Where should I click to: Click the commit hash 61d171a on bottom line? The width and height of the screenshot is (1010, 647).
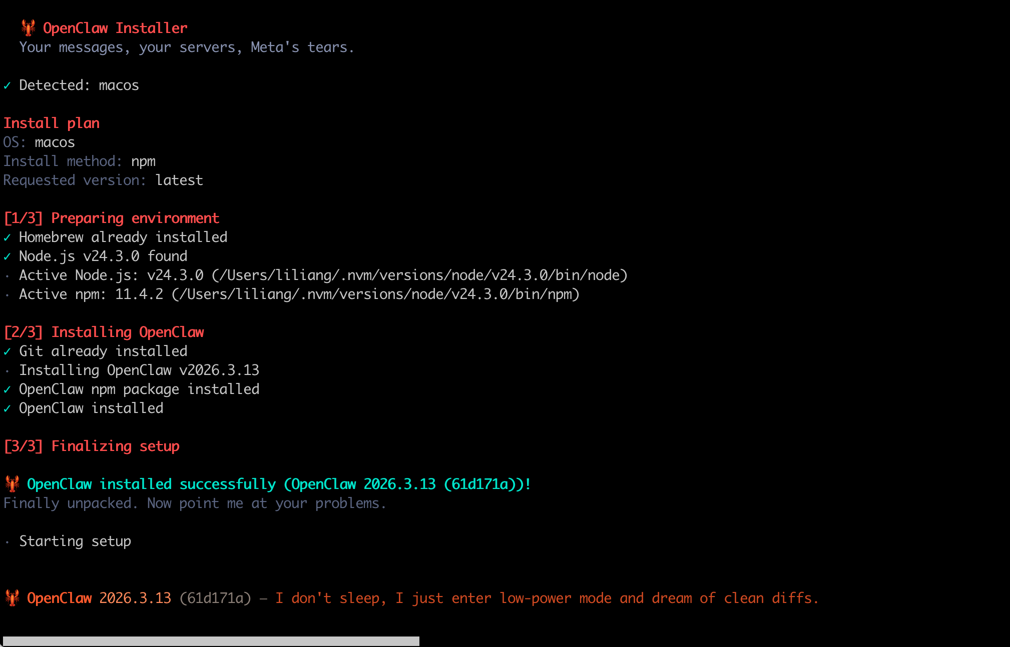tap(215, 598)
